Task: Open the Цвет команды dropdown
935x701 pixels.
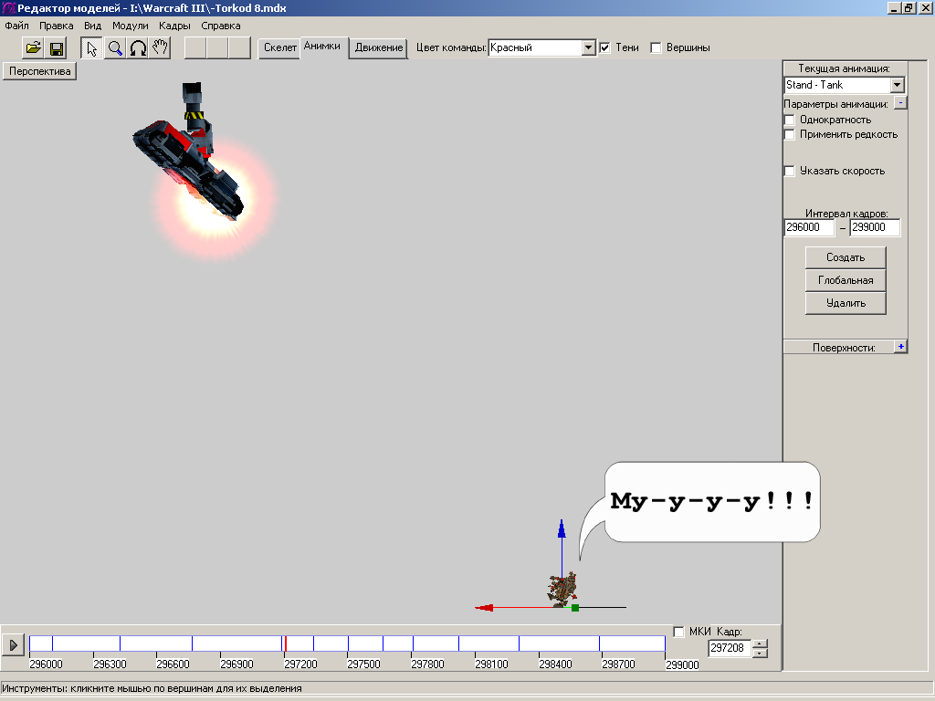Action: pyautogui.click(x=588, y=47)
